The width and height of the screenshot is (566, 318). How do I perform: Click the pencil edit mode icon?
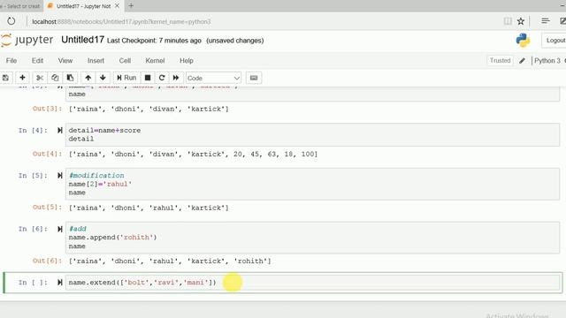[522, 61]
